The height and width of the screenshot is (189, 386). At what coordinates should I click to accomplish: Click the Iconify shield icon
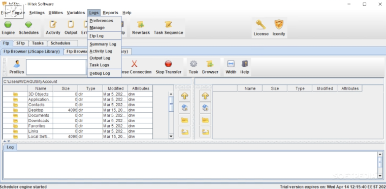279,24
